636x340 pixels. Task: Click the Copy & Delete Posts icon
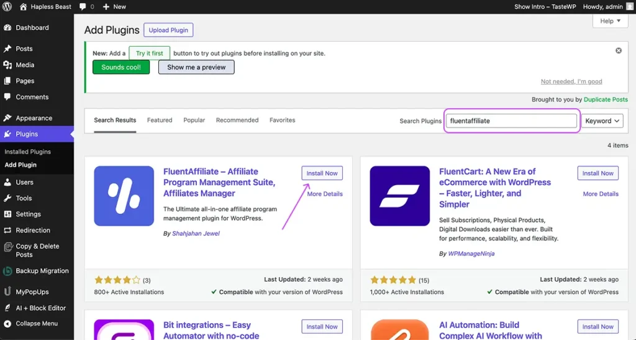tap(7, 247)
